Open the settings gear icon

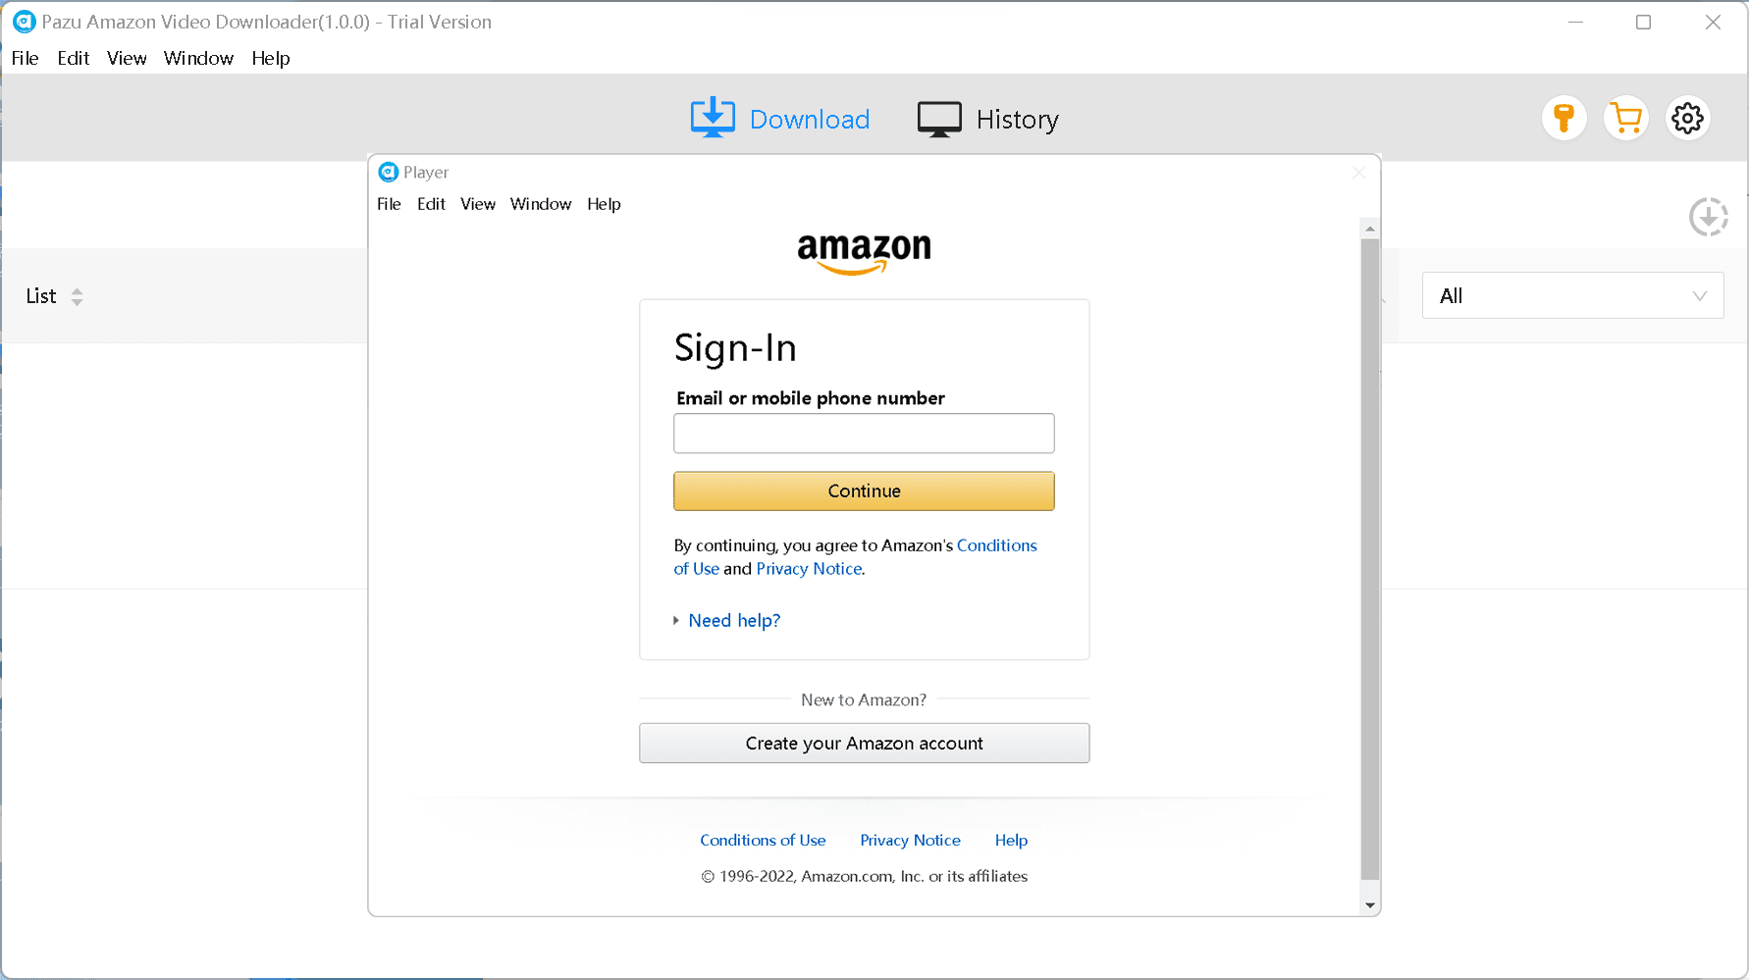[1687, 118]
